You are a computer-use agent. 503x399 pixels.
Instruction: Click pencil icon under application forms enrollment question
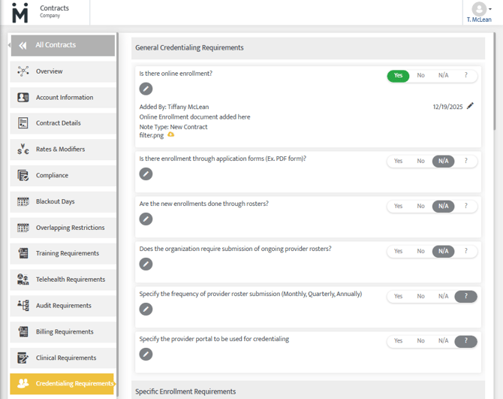(146, 174)
